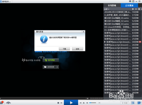Open dropdown arrow next to 打开文件
Viewport: 142px width, 105px height.
pos(57,67)
